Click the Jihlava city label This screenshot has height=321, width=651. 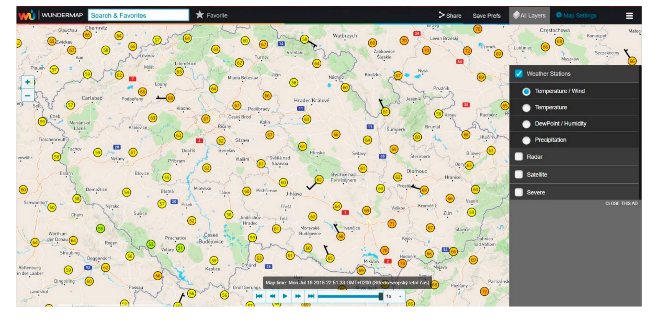pos(294,194)
